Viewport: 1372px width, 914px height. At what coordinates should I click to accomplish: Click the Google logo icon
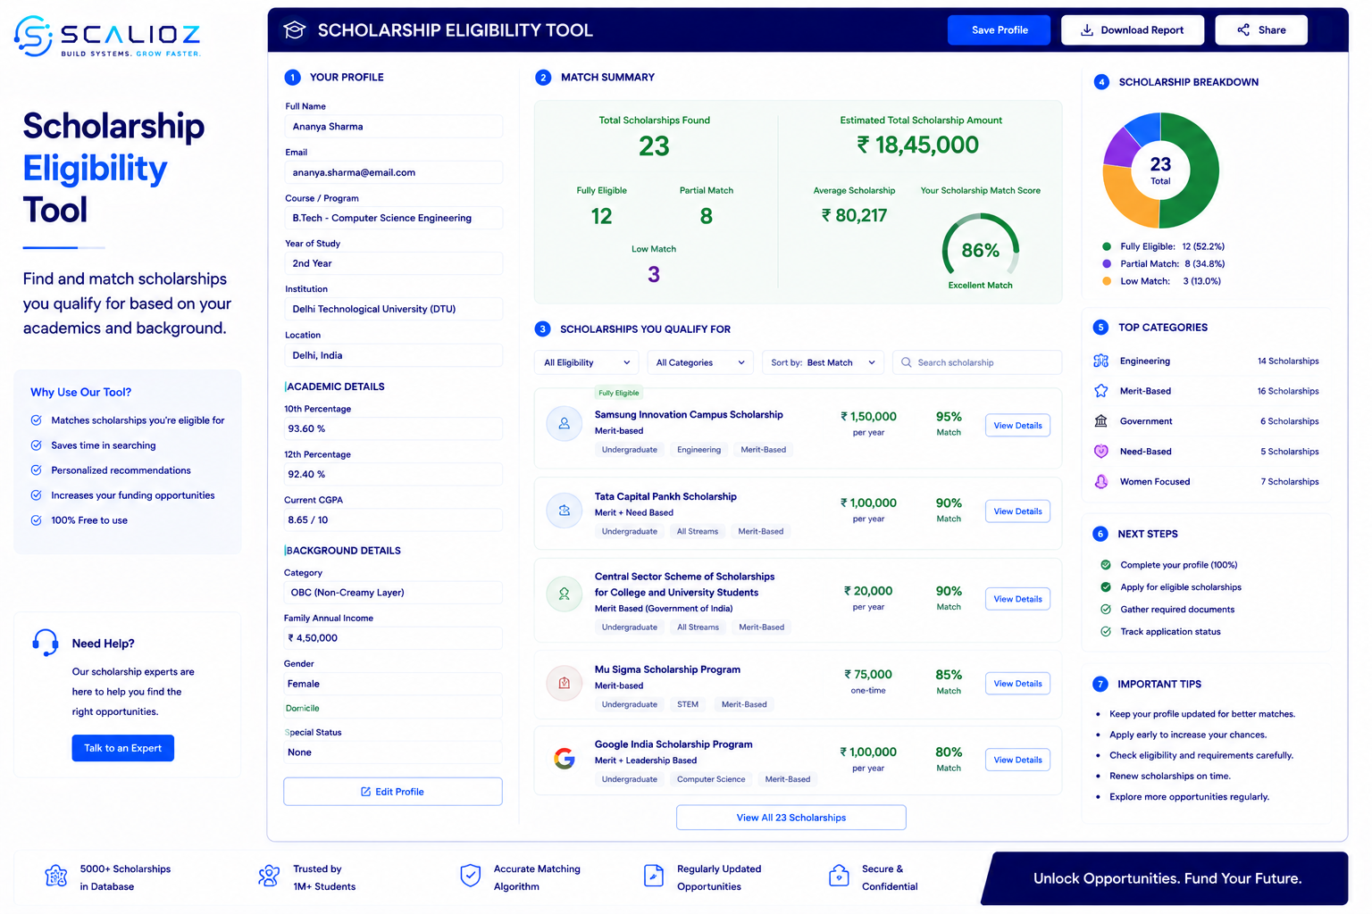pyautogui.click(x=565, y=759)
